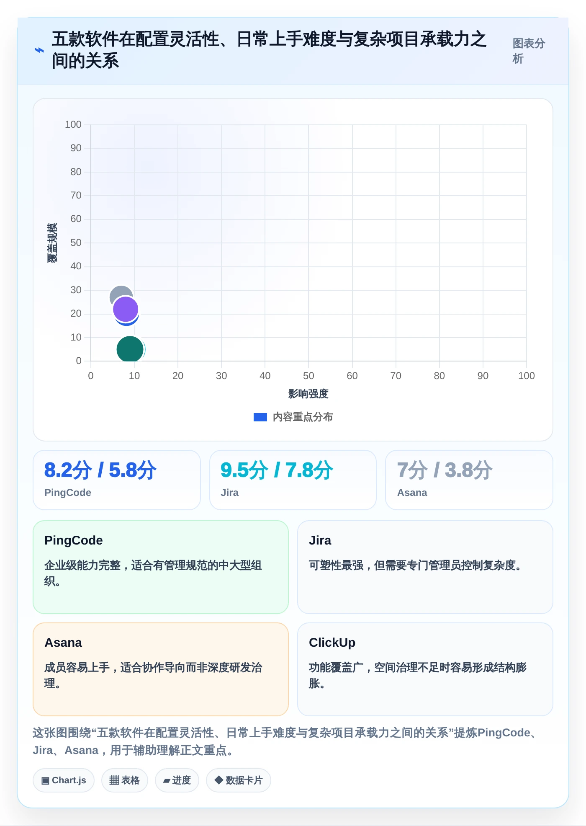The width and height of the screenshot is (586, 826).
Task: Click the chart's main heading text
Action: [269, 50]
